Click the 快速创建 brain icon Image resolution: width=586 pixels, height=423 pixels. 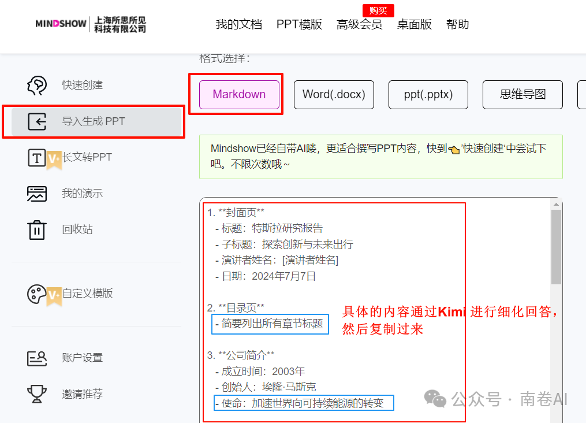37,86
